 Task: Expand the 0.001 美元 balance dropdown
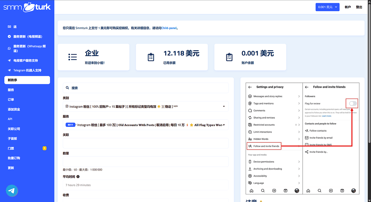point(328,7)
